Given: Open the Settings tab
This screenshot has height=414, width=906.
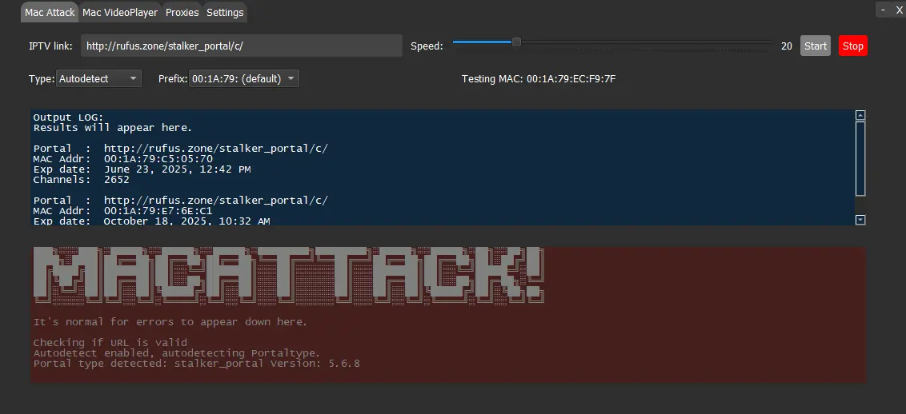Looking at the screenshot, I should (x=225, y=12).
